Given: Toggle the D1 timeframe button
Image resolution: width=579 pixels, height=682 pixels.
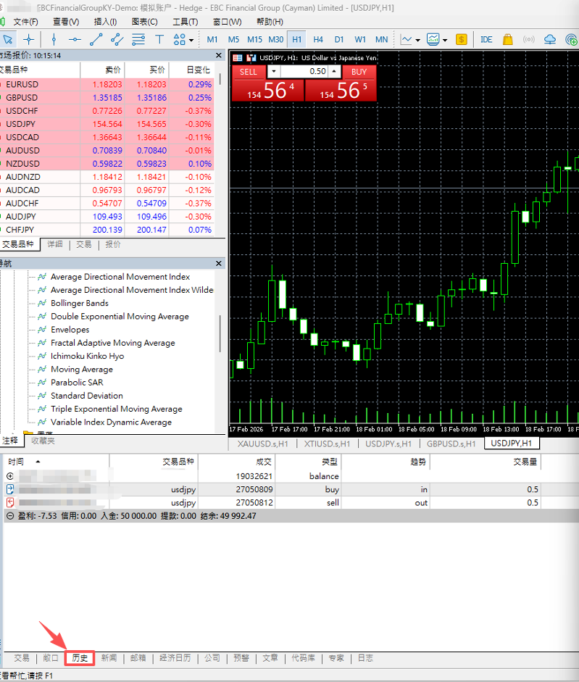Looking at the screenshot, I should 339,40.
